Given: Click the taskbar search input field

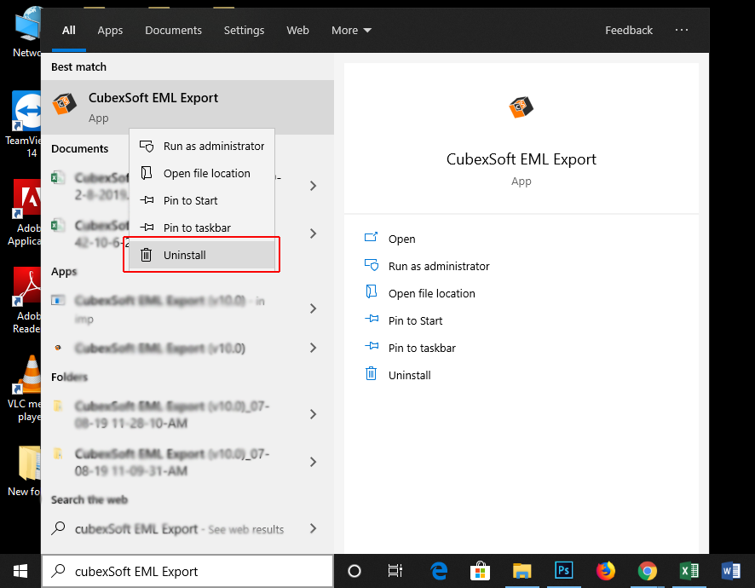Looking at the screenshot, I should pyautogui.click(x=187, y=571).
